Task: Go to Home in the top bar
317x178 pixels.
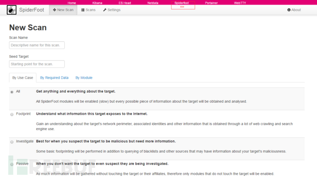Action: point(72,3)
